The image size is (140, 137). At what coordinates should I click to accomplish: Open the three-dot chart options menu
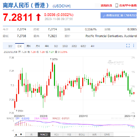pyautogui.click(x=134, y=45)
